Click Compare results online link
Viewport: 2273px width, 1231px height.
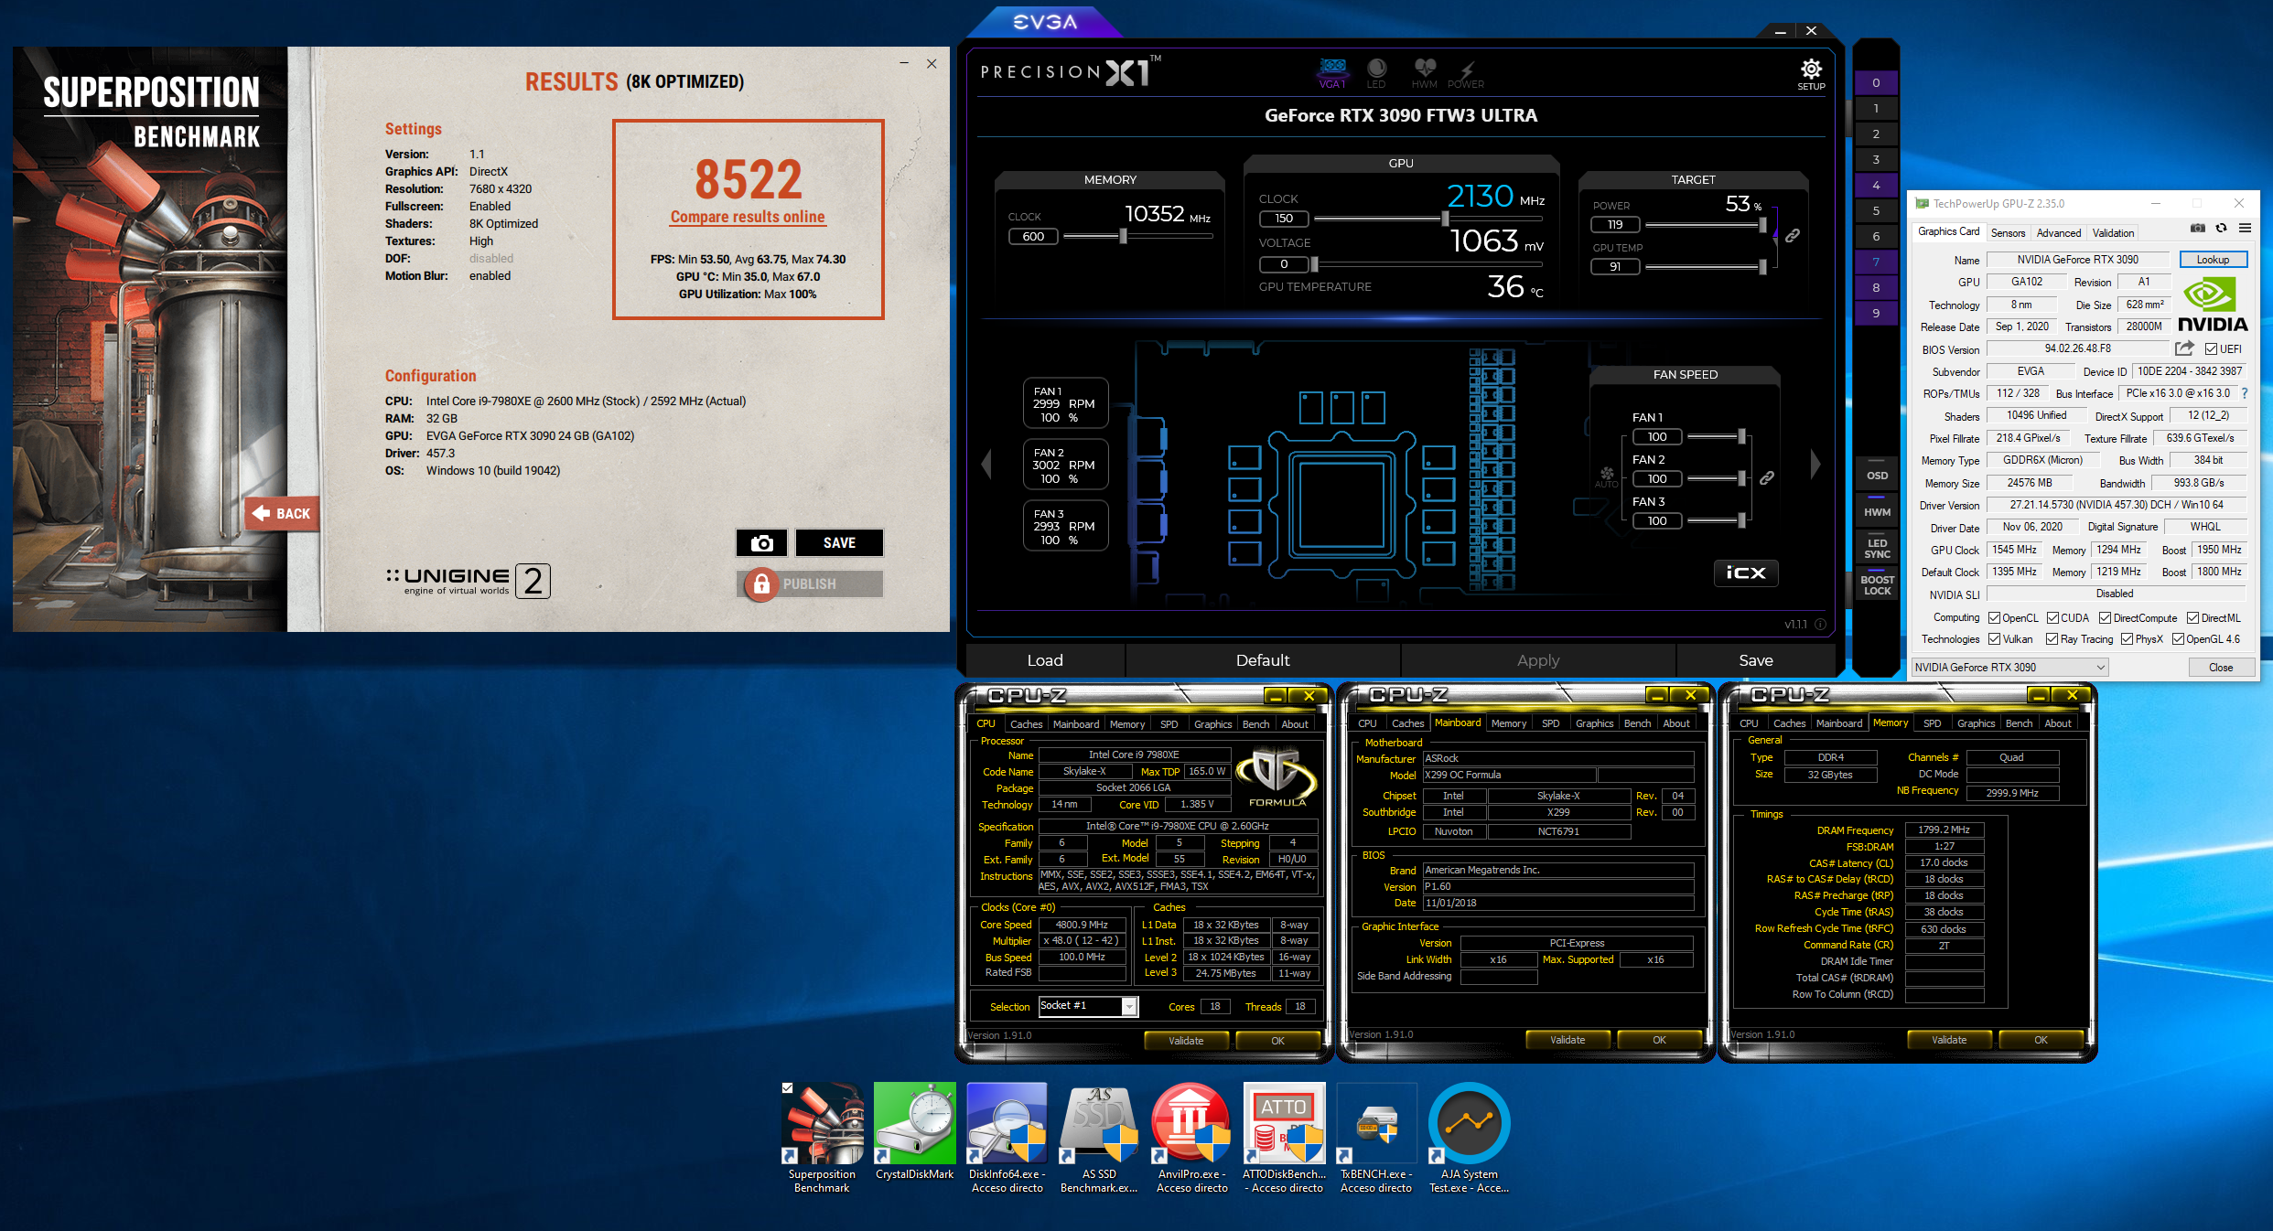click(748, 218)
